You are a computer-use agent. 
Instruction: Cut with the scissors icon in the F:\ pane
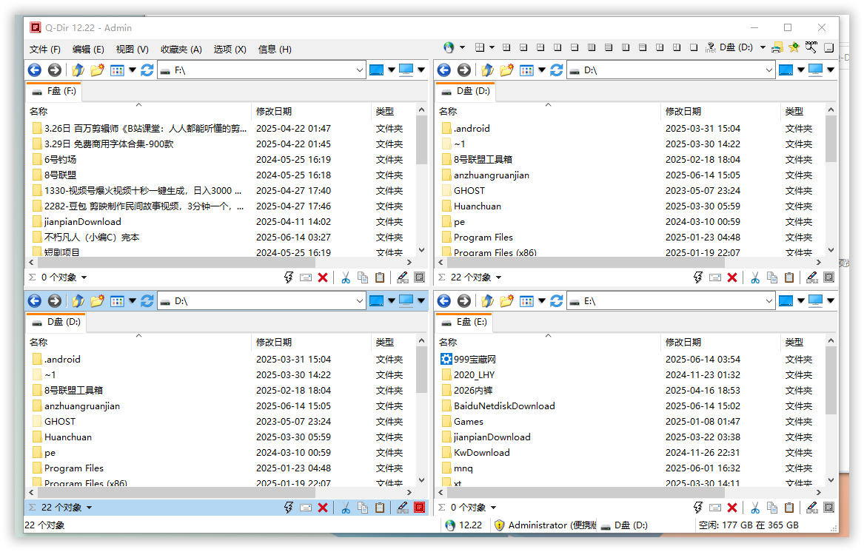(346, 277)
